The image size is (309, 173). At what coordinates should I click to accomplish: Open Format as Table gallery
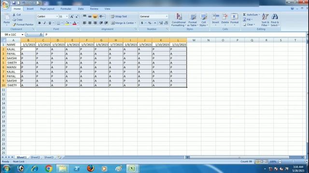(x=193, y=20)
